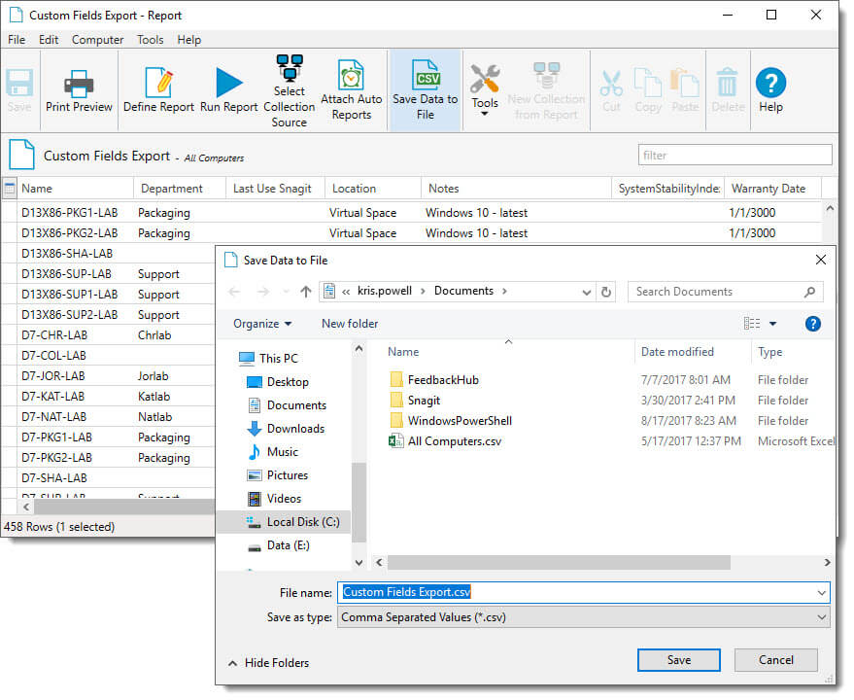Viewport: 854px width, 700px height.
Task: Click back arrow in Save dialog
Action: 234,292
